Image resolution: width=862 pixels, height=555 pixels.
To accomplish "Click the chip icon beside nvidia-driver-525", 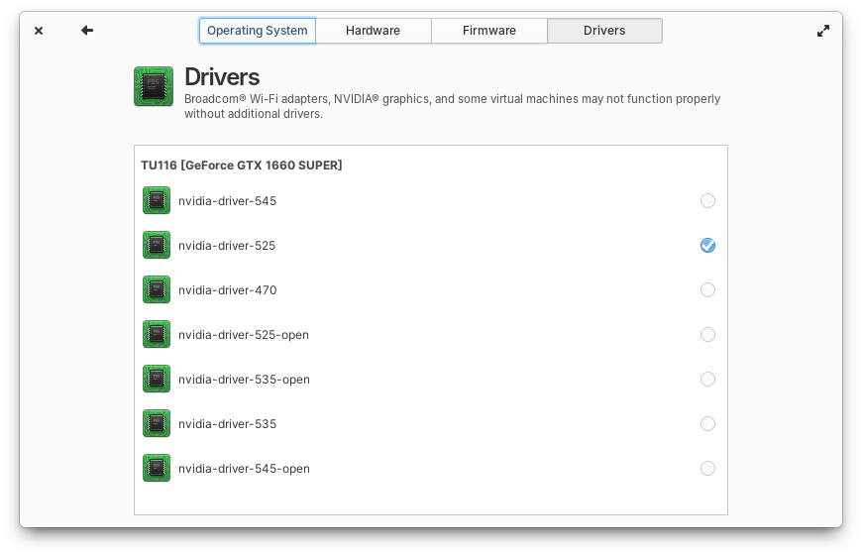I will 157,245.
